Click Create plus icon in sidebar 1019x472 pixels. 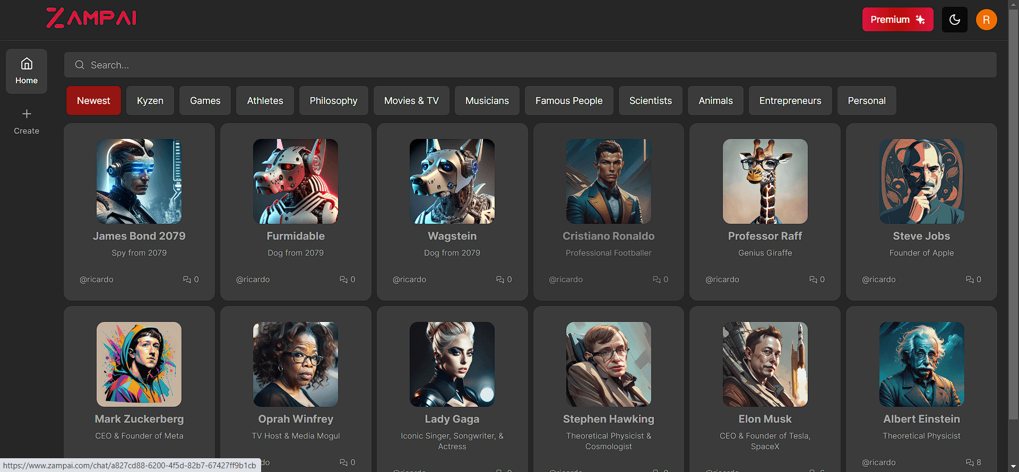(x=27, y=113)
